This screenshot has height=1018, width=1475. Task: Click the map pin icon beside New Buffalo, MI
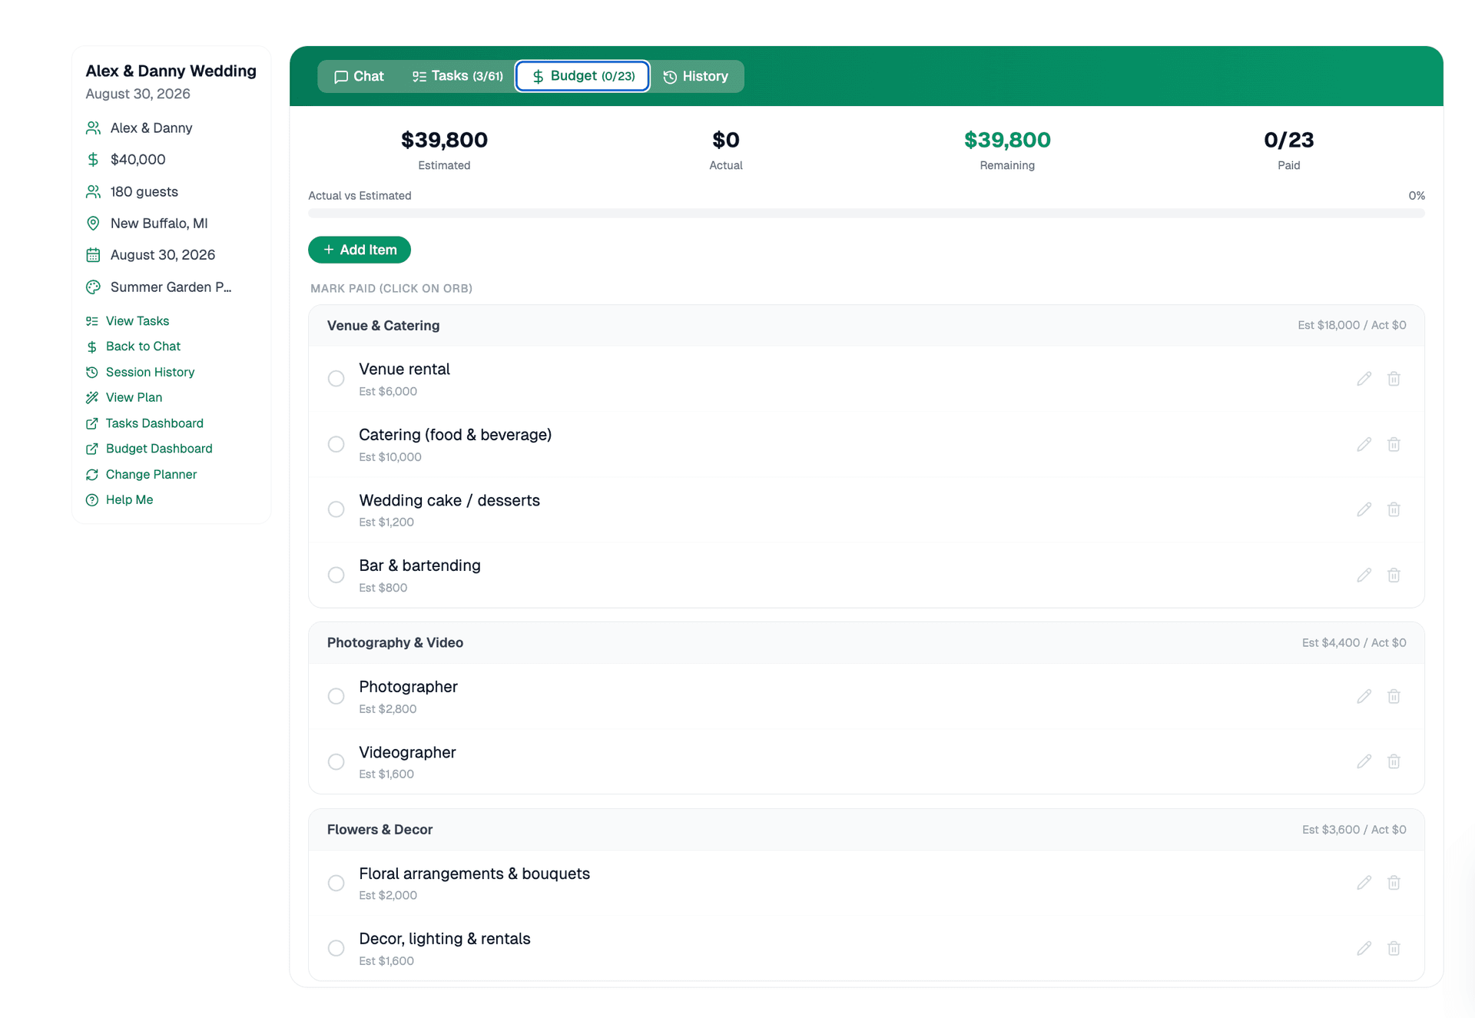93,223
